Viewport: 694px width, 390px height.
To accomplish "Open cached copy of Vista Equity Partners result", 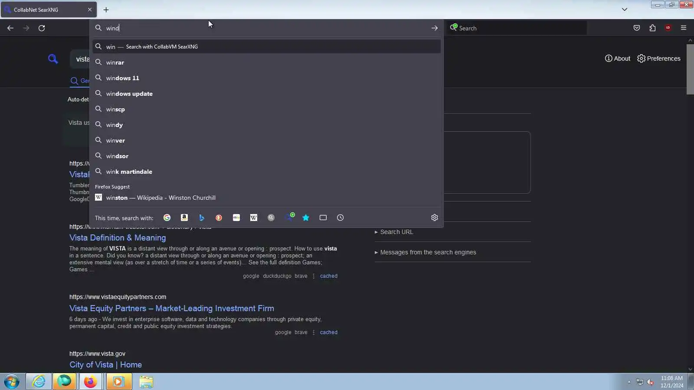I will pyautogui.click(x=329, y=332).
